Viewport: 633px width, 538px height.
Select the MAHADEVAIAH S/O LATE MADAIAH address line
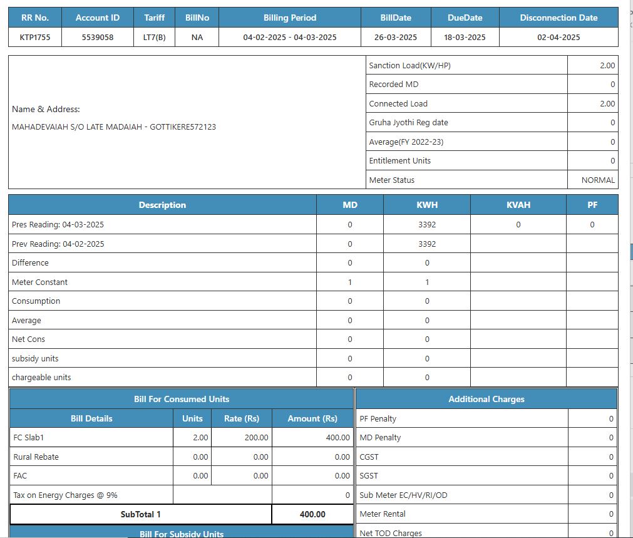[x=114, y=127]
